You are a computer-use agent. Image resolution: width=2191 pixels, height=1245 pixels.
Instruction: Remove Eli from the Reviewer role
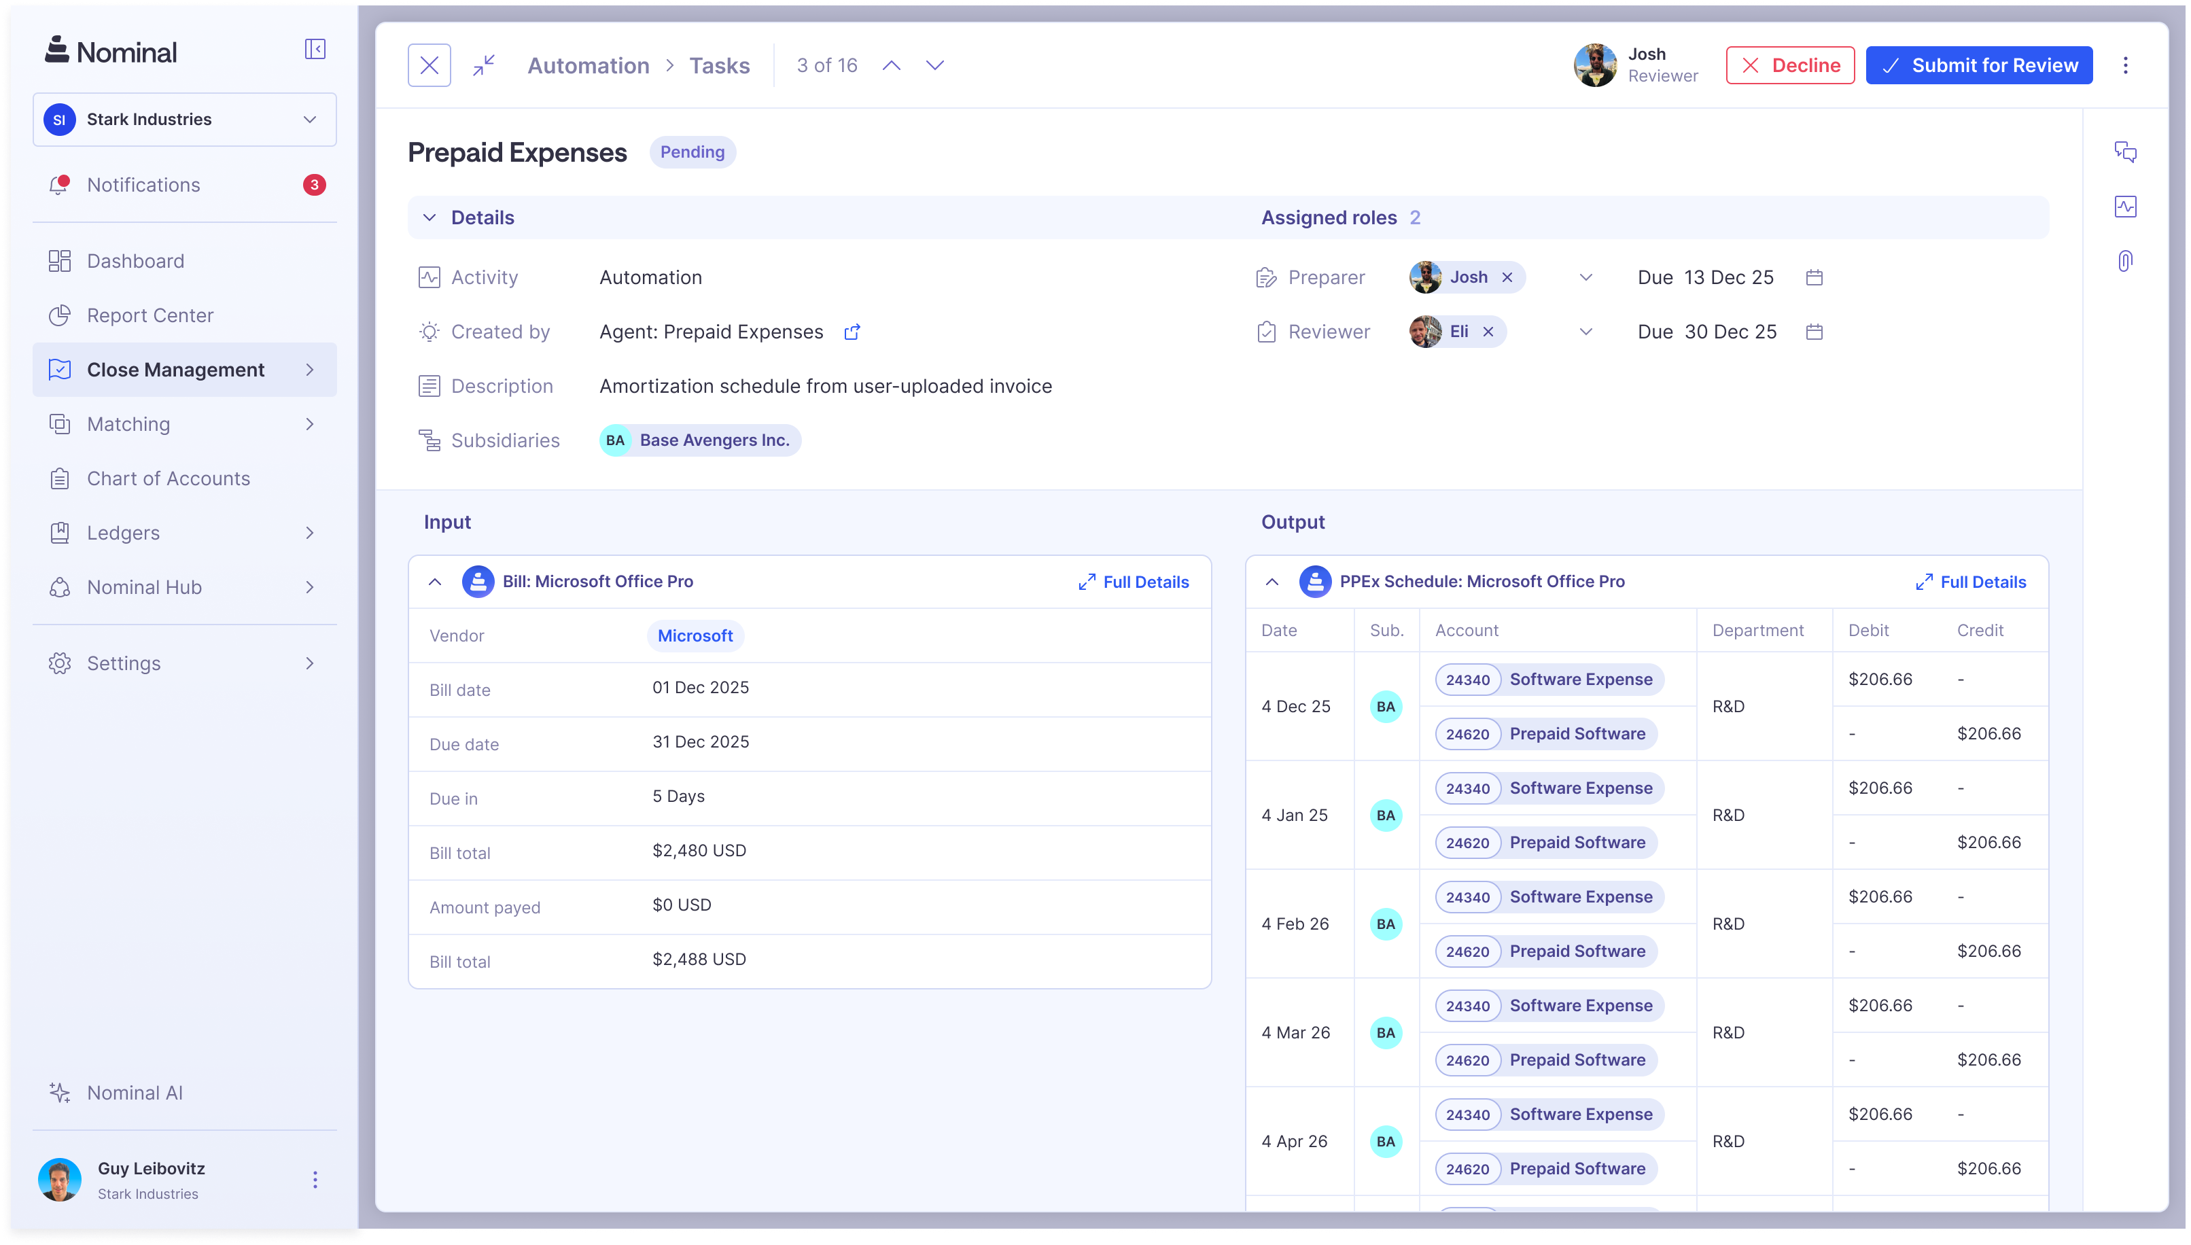point(1489,332)
